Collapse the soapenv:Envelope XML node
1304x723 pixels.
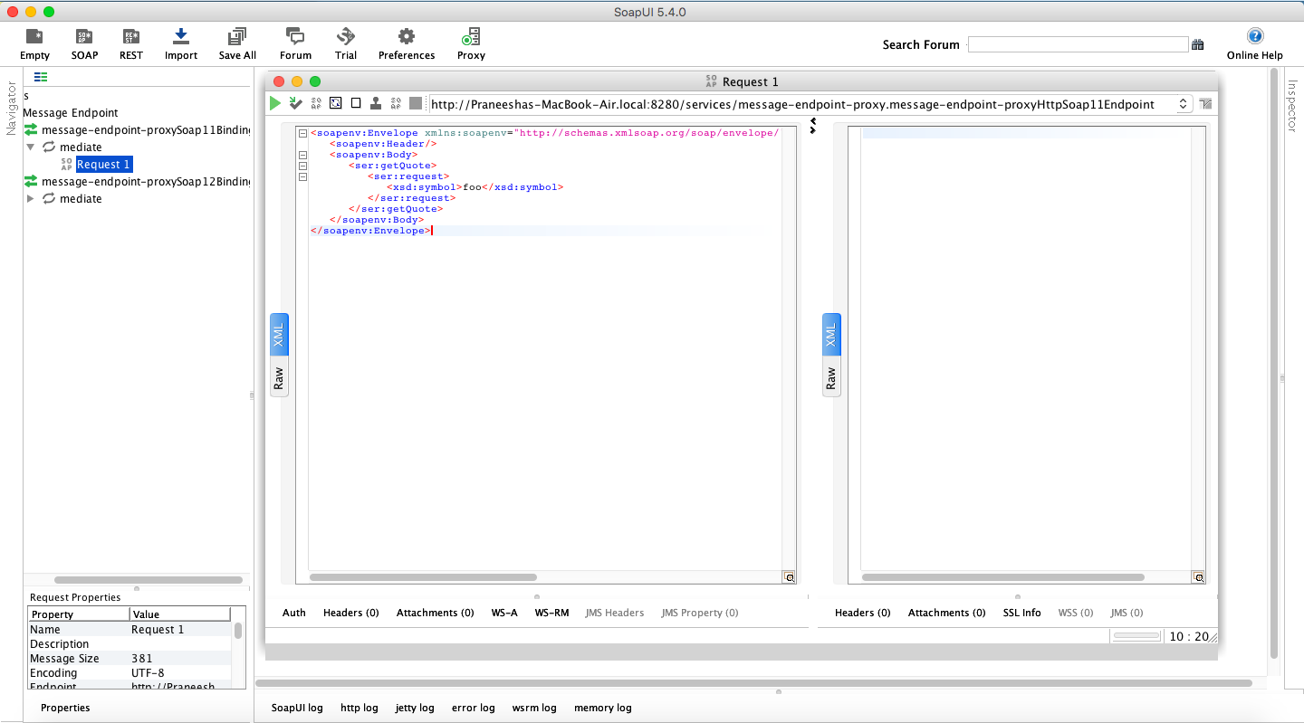pyautogui.click(x=302, y=133)
